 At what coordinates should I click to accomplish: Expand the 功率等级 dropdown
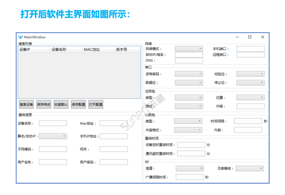250,168
